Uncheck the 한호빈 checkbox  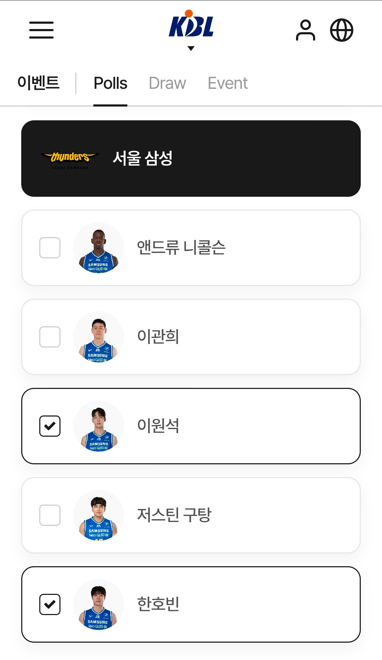pos(50,604)
